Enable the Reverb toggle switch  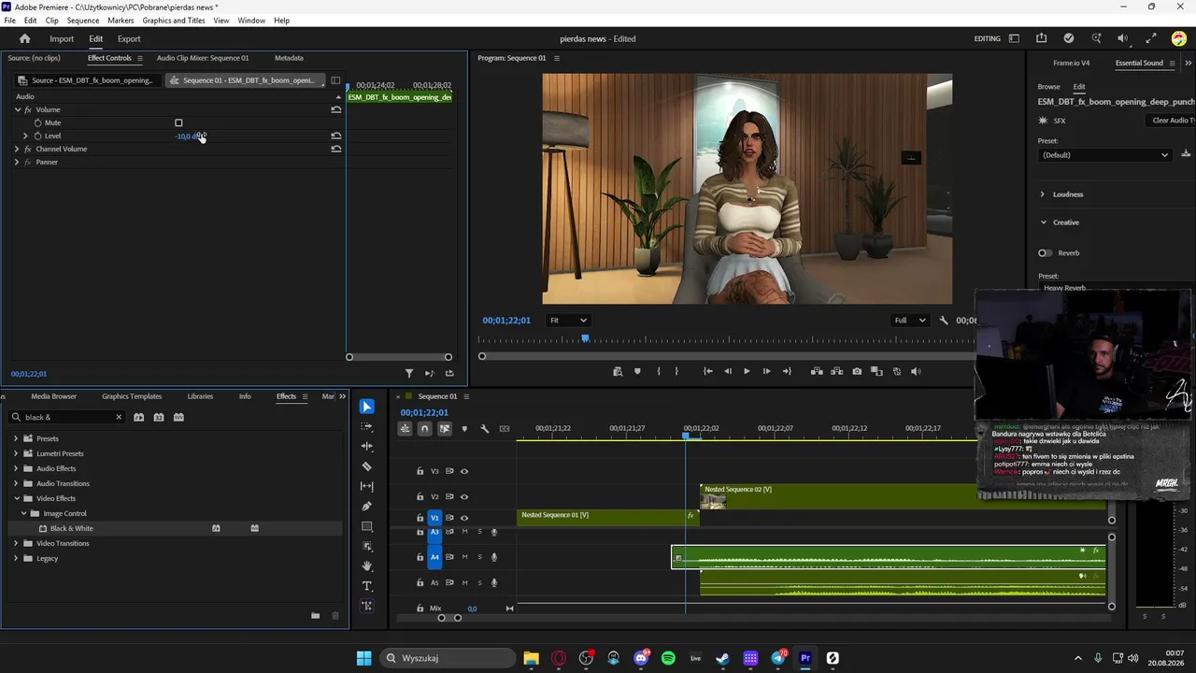tap(1045, 252)
